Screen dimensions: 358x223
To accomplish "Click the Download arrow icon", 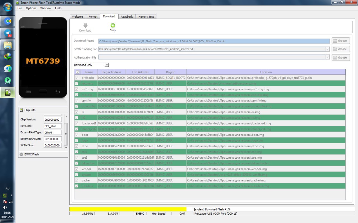I will click(85, 25).
